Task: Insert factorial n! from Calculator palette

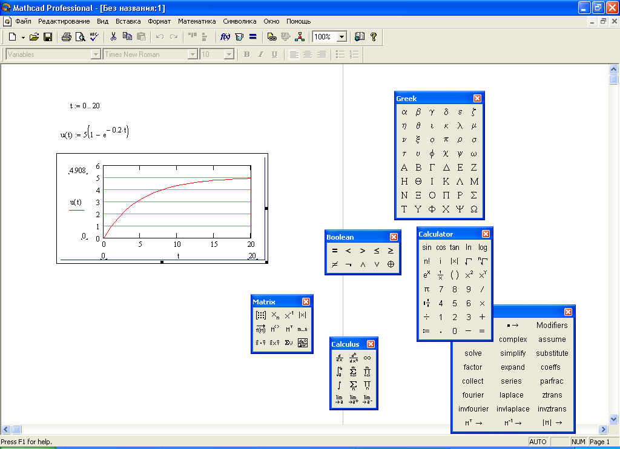Action: pyautogui.click(x=427, y=261)
